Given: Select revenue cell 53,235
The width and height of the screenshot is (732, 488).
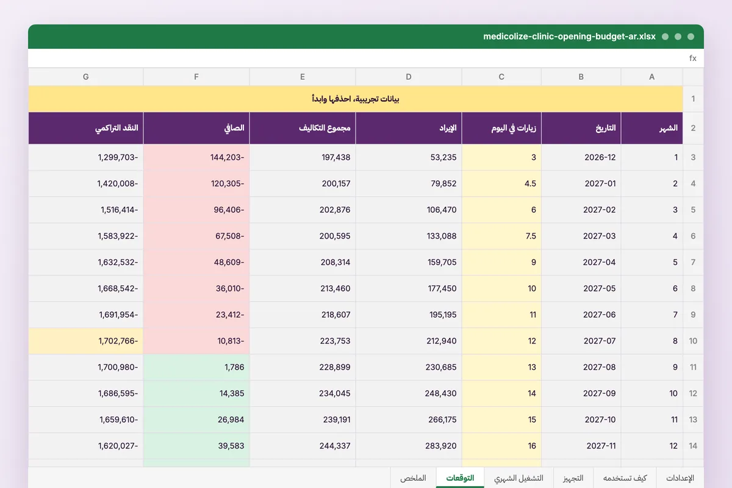Looking at the screenshot, I should pyautogui.click(x=409, y=157).
